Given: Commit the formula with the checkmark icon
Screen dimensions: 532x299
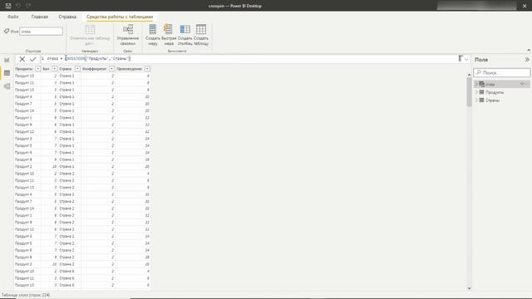Looking at the screenshot, I should 33,59.
